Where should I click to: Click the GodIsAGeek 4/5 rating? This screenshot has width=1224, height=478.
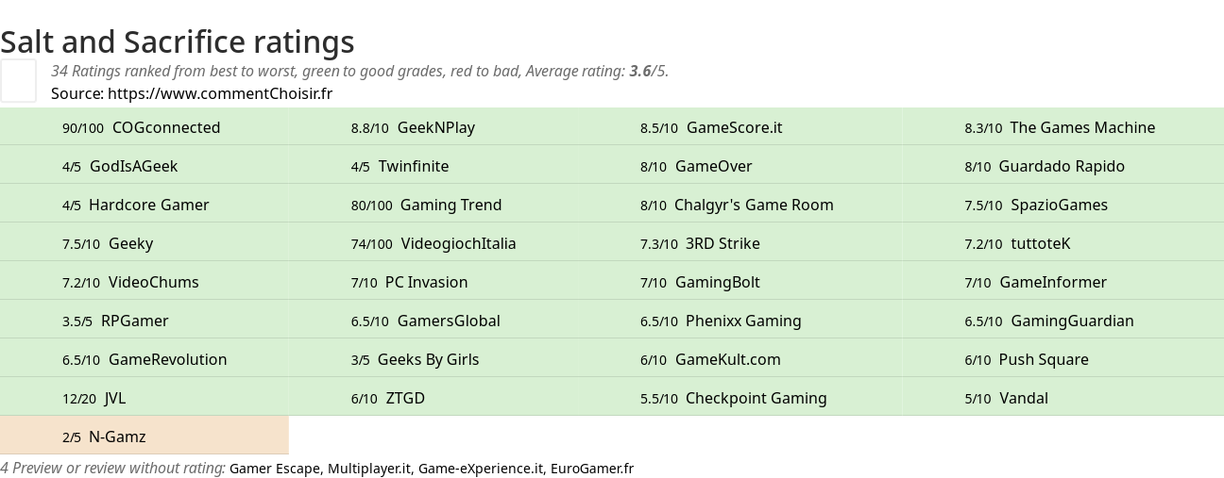[144, 166]
